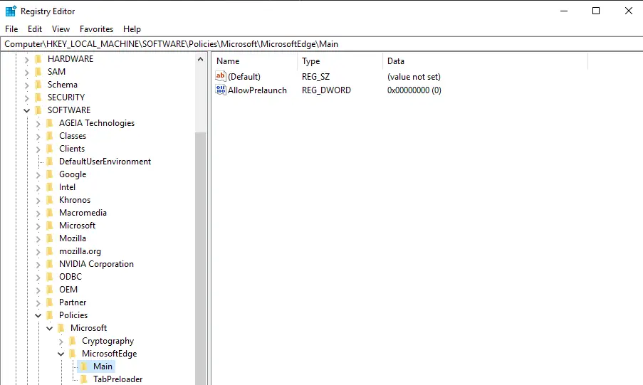Open the Help menu
The image size is (643, 385).
pos(132,29)
